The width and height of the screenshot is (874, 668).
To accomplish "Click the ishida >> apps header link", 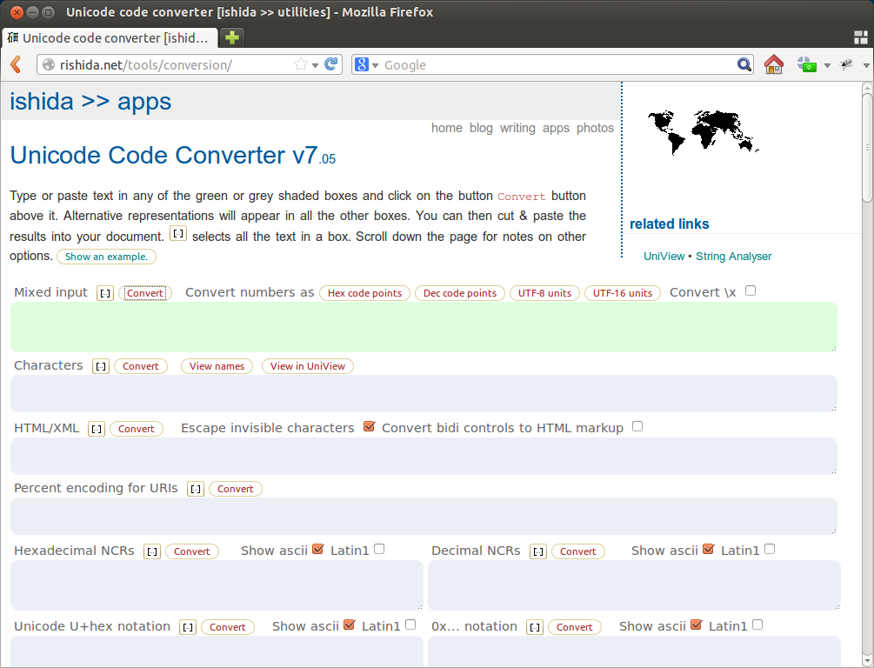I will click(90, 102).
